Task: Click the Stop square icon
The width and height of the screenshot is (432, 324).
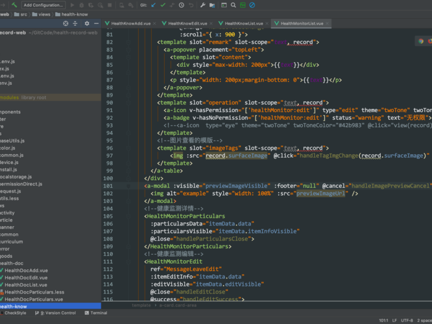Action: click(x=110, y=5)
